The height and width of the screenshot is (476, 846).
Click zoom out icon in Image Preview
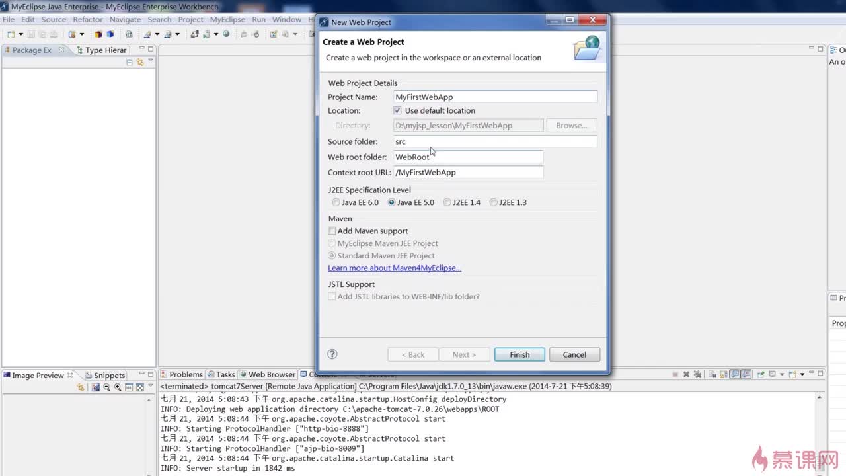coord(106,387)
